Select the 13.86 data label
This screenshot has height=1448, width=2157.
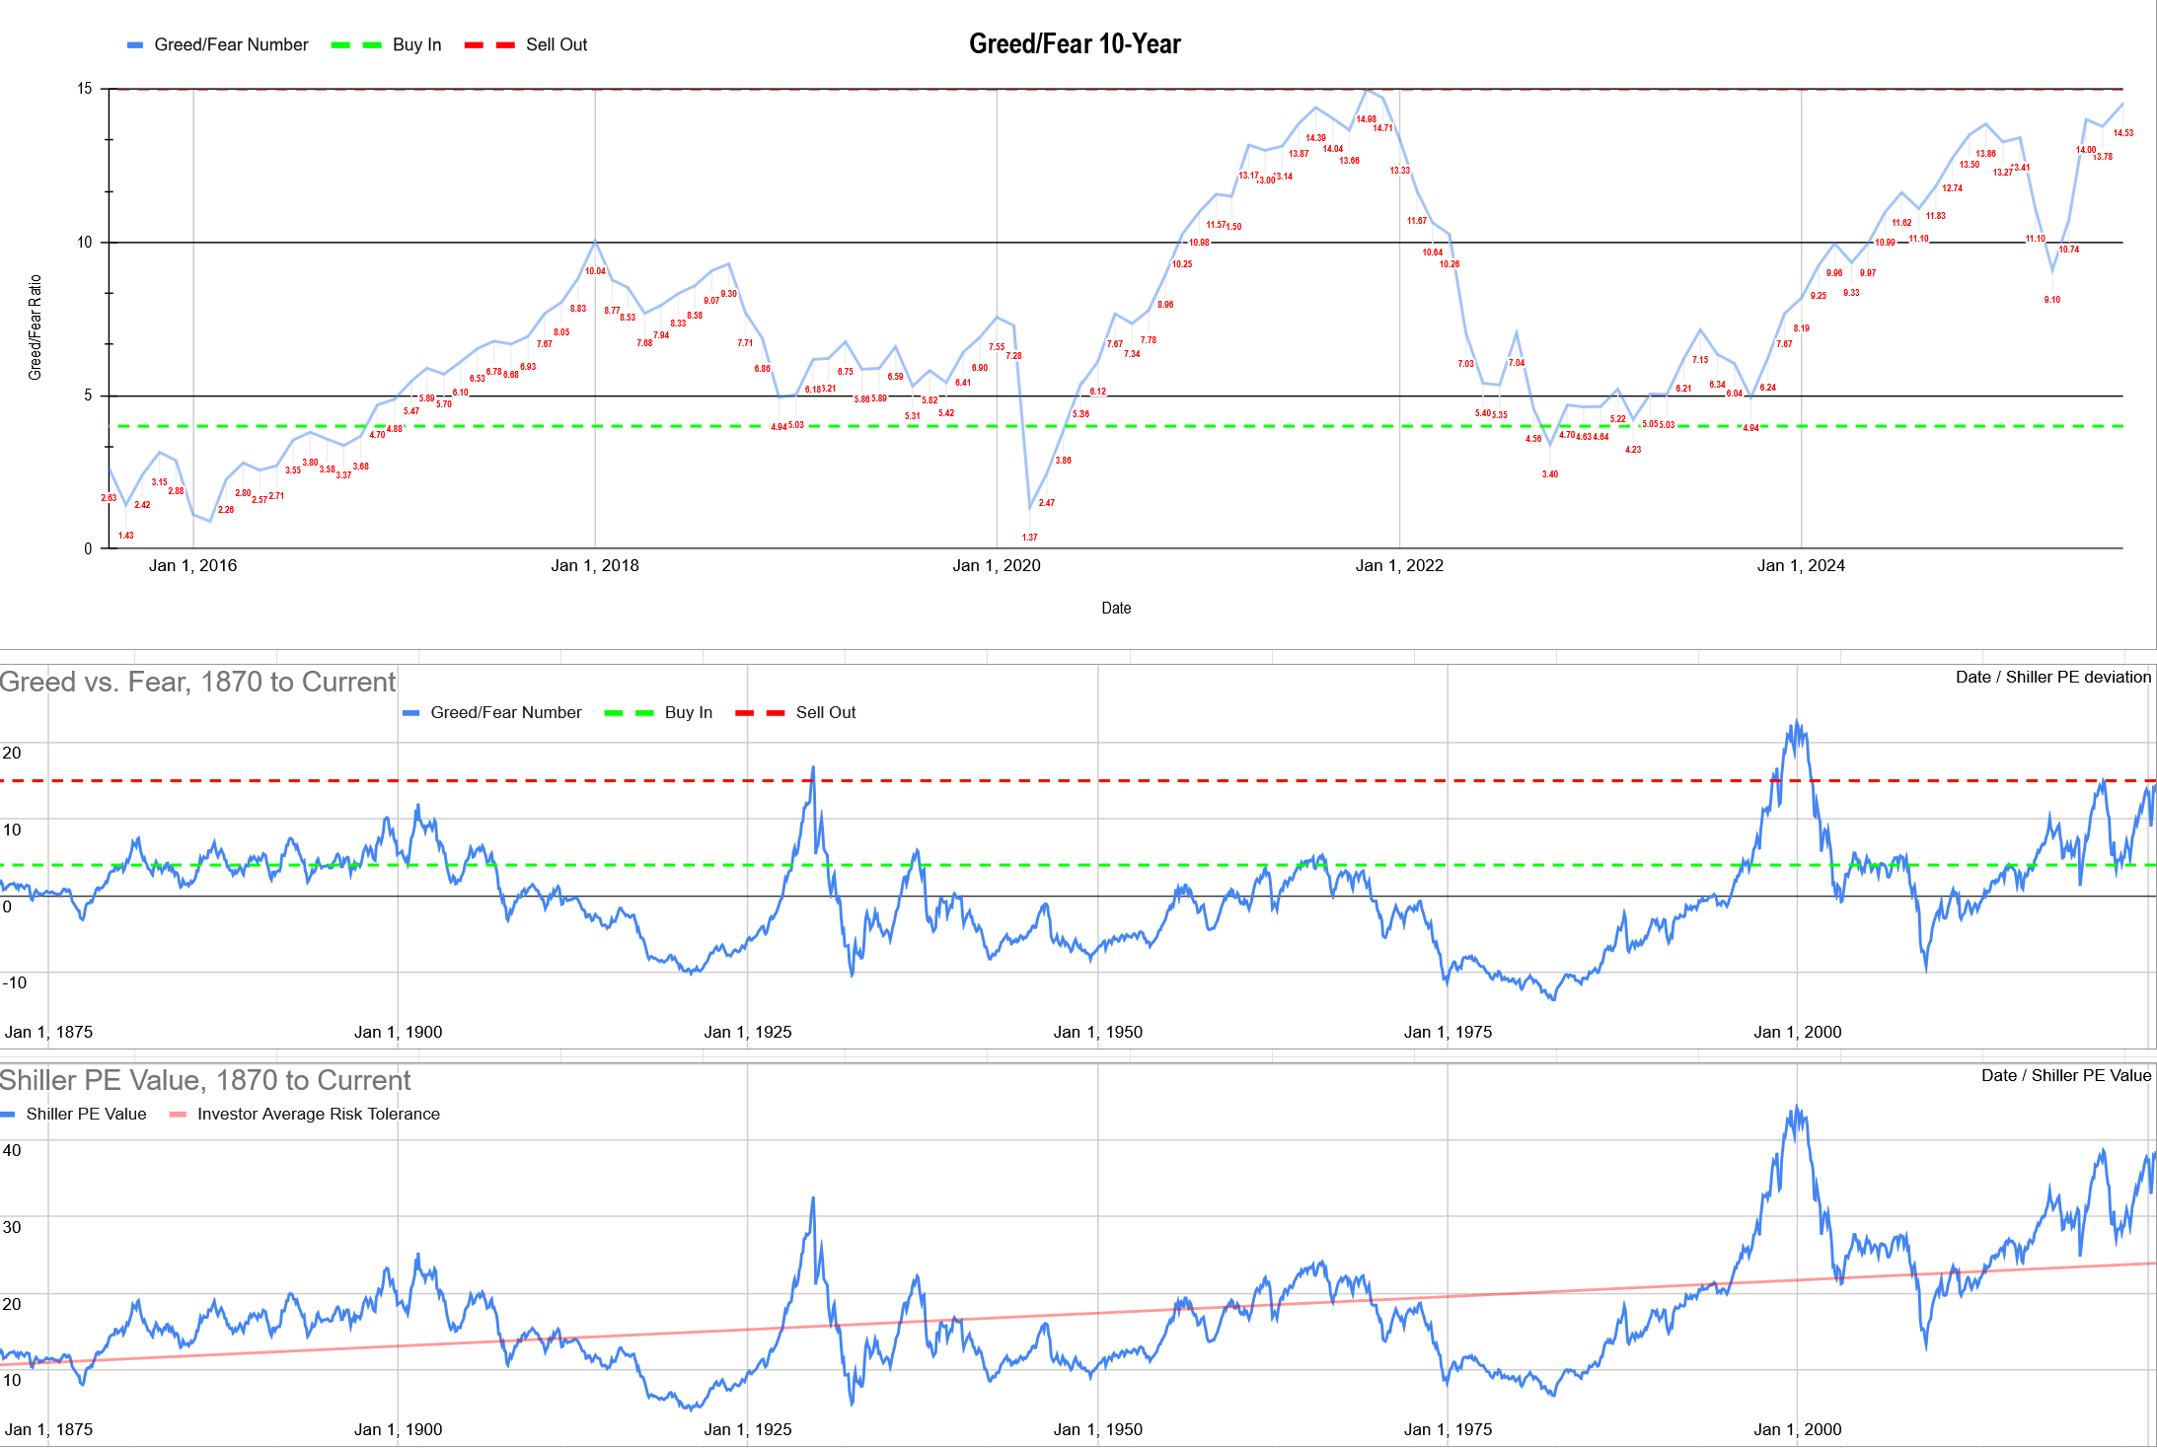(x=1986, y=154)
